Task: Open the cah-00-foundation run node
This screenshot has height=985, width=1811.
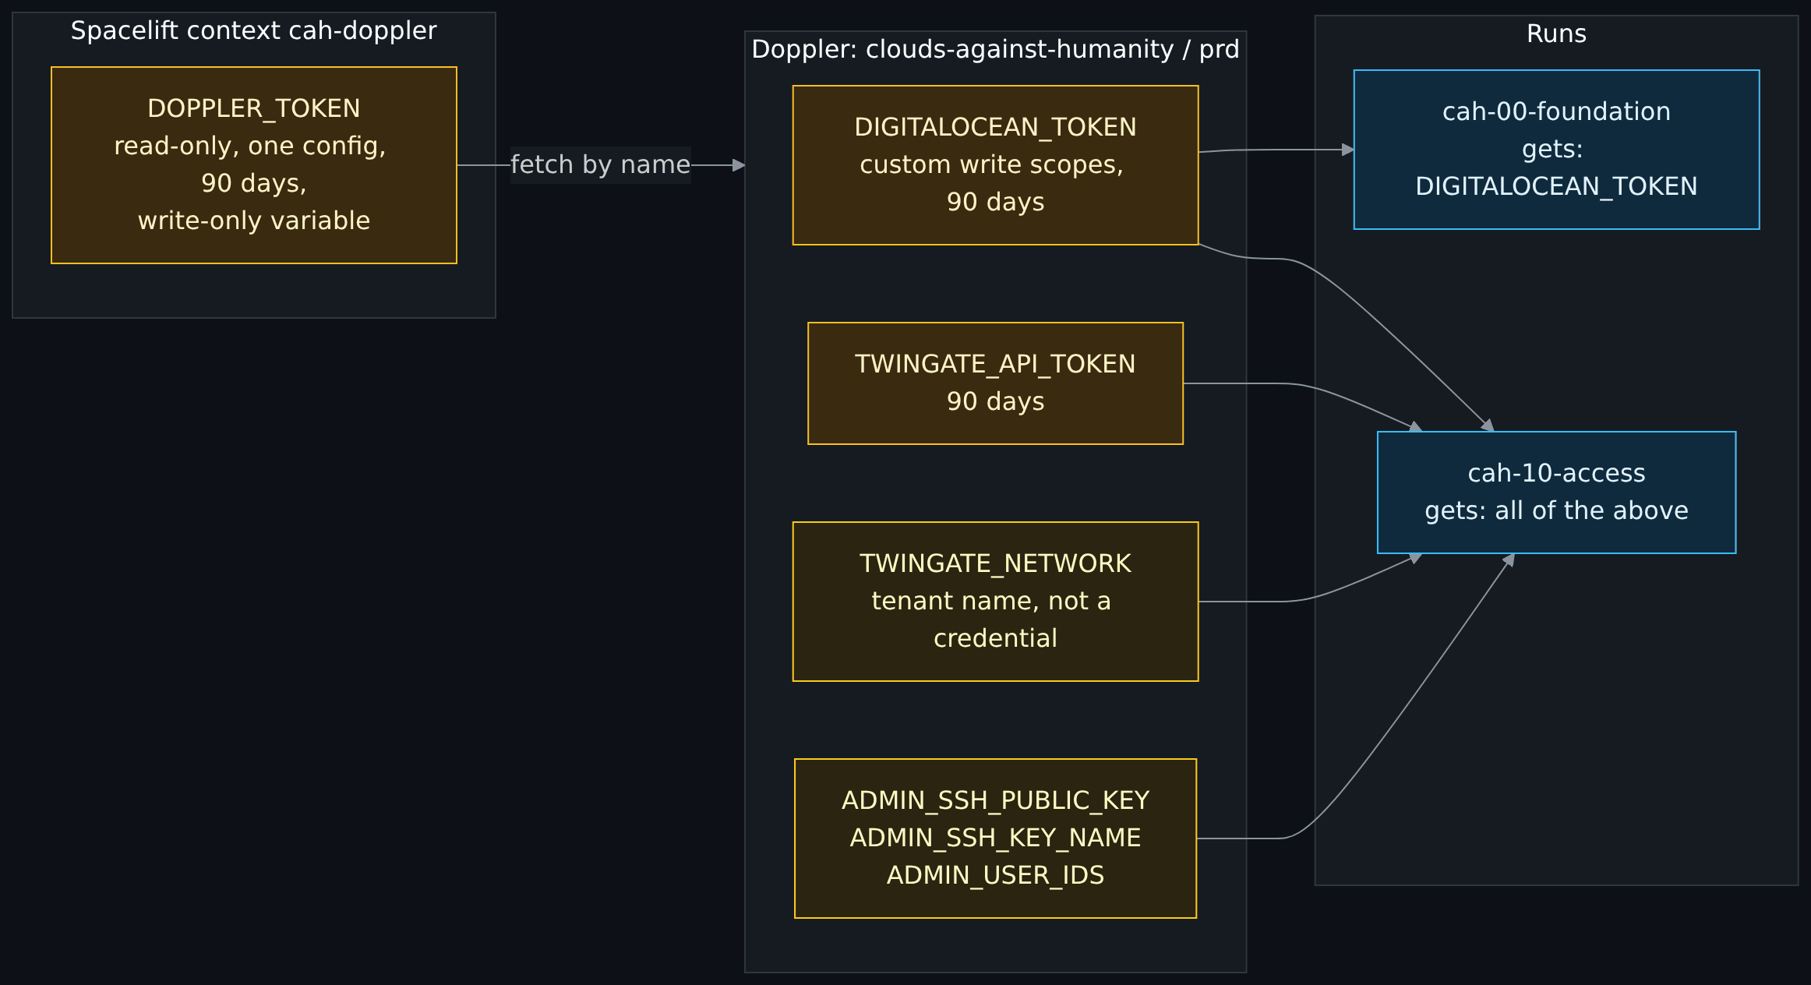Action: pyautogui.click(x=1556, y=150)
